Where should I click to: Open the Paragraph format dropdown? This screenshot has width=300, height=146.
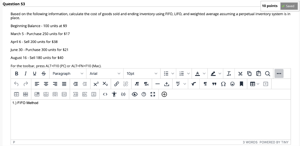click(x=68, y=74)
